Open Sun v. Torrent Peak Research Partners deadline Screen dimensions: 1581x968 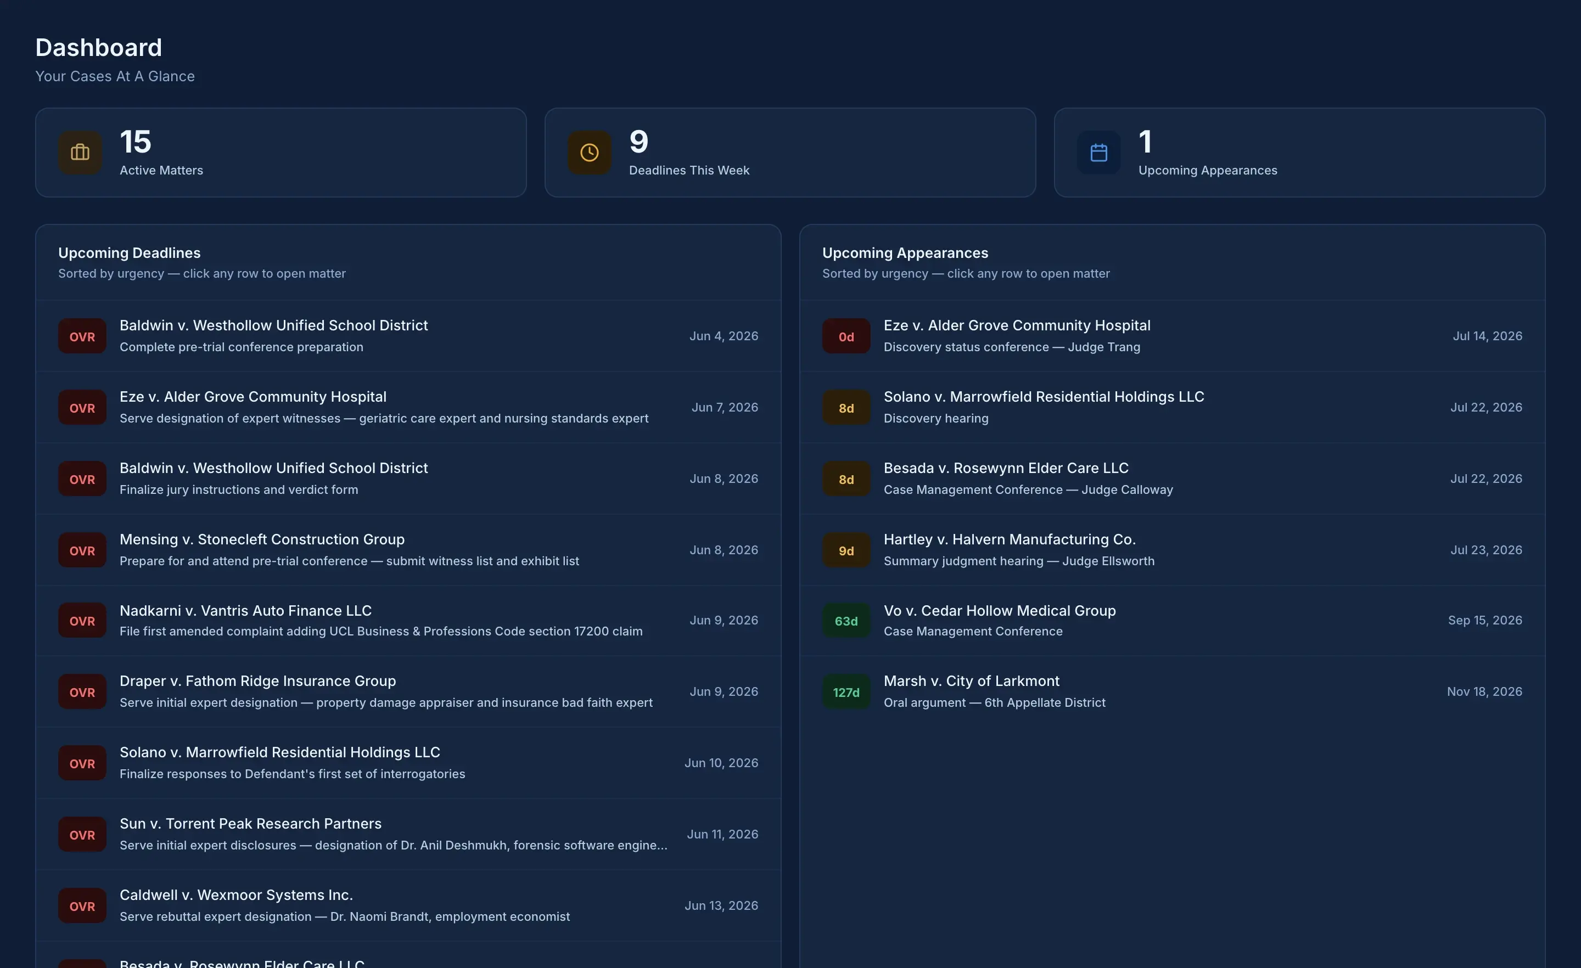click(x=408, y=834)
